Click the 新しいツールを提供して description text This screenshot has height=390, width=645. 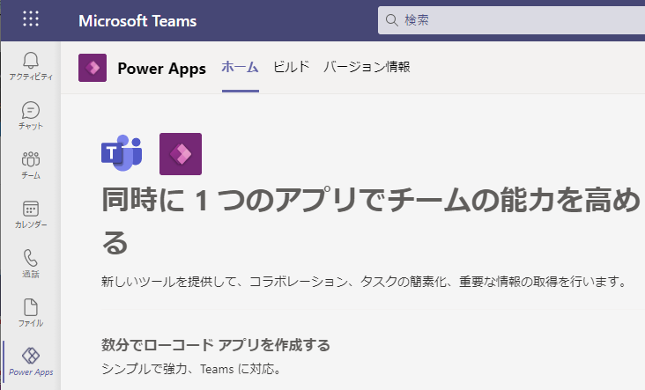[x=365, y=282]
